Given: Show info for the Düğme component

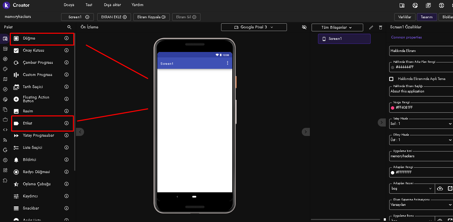Looking at the screenshot, I should pos(66,38).
